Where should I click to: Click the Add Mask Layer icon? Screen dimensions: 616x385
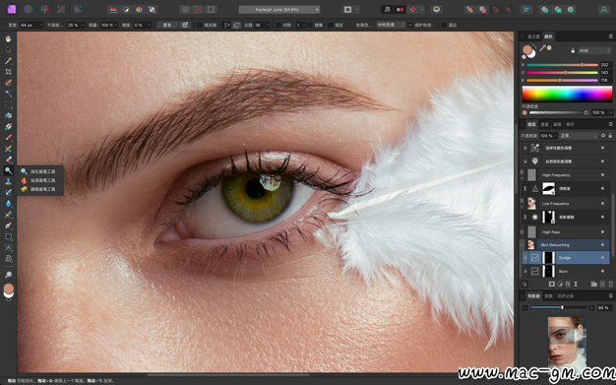tap(552, 284)
